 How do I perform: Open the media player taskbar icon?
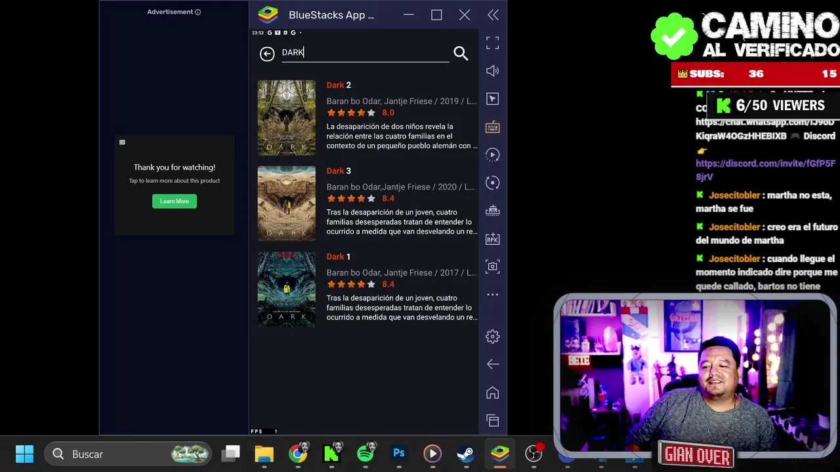(432, 454)
